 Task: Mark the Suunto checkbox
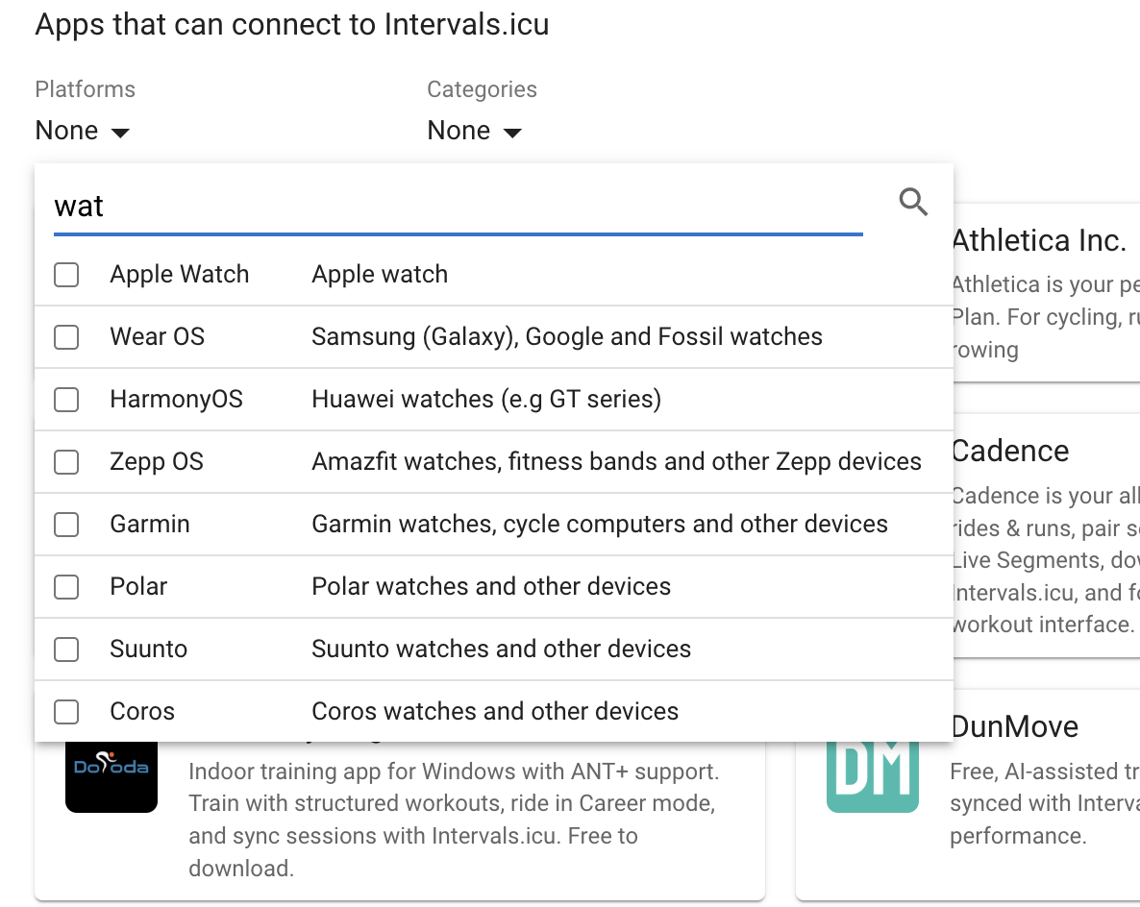66,650
